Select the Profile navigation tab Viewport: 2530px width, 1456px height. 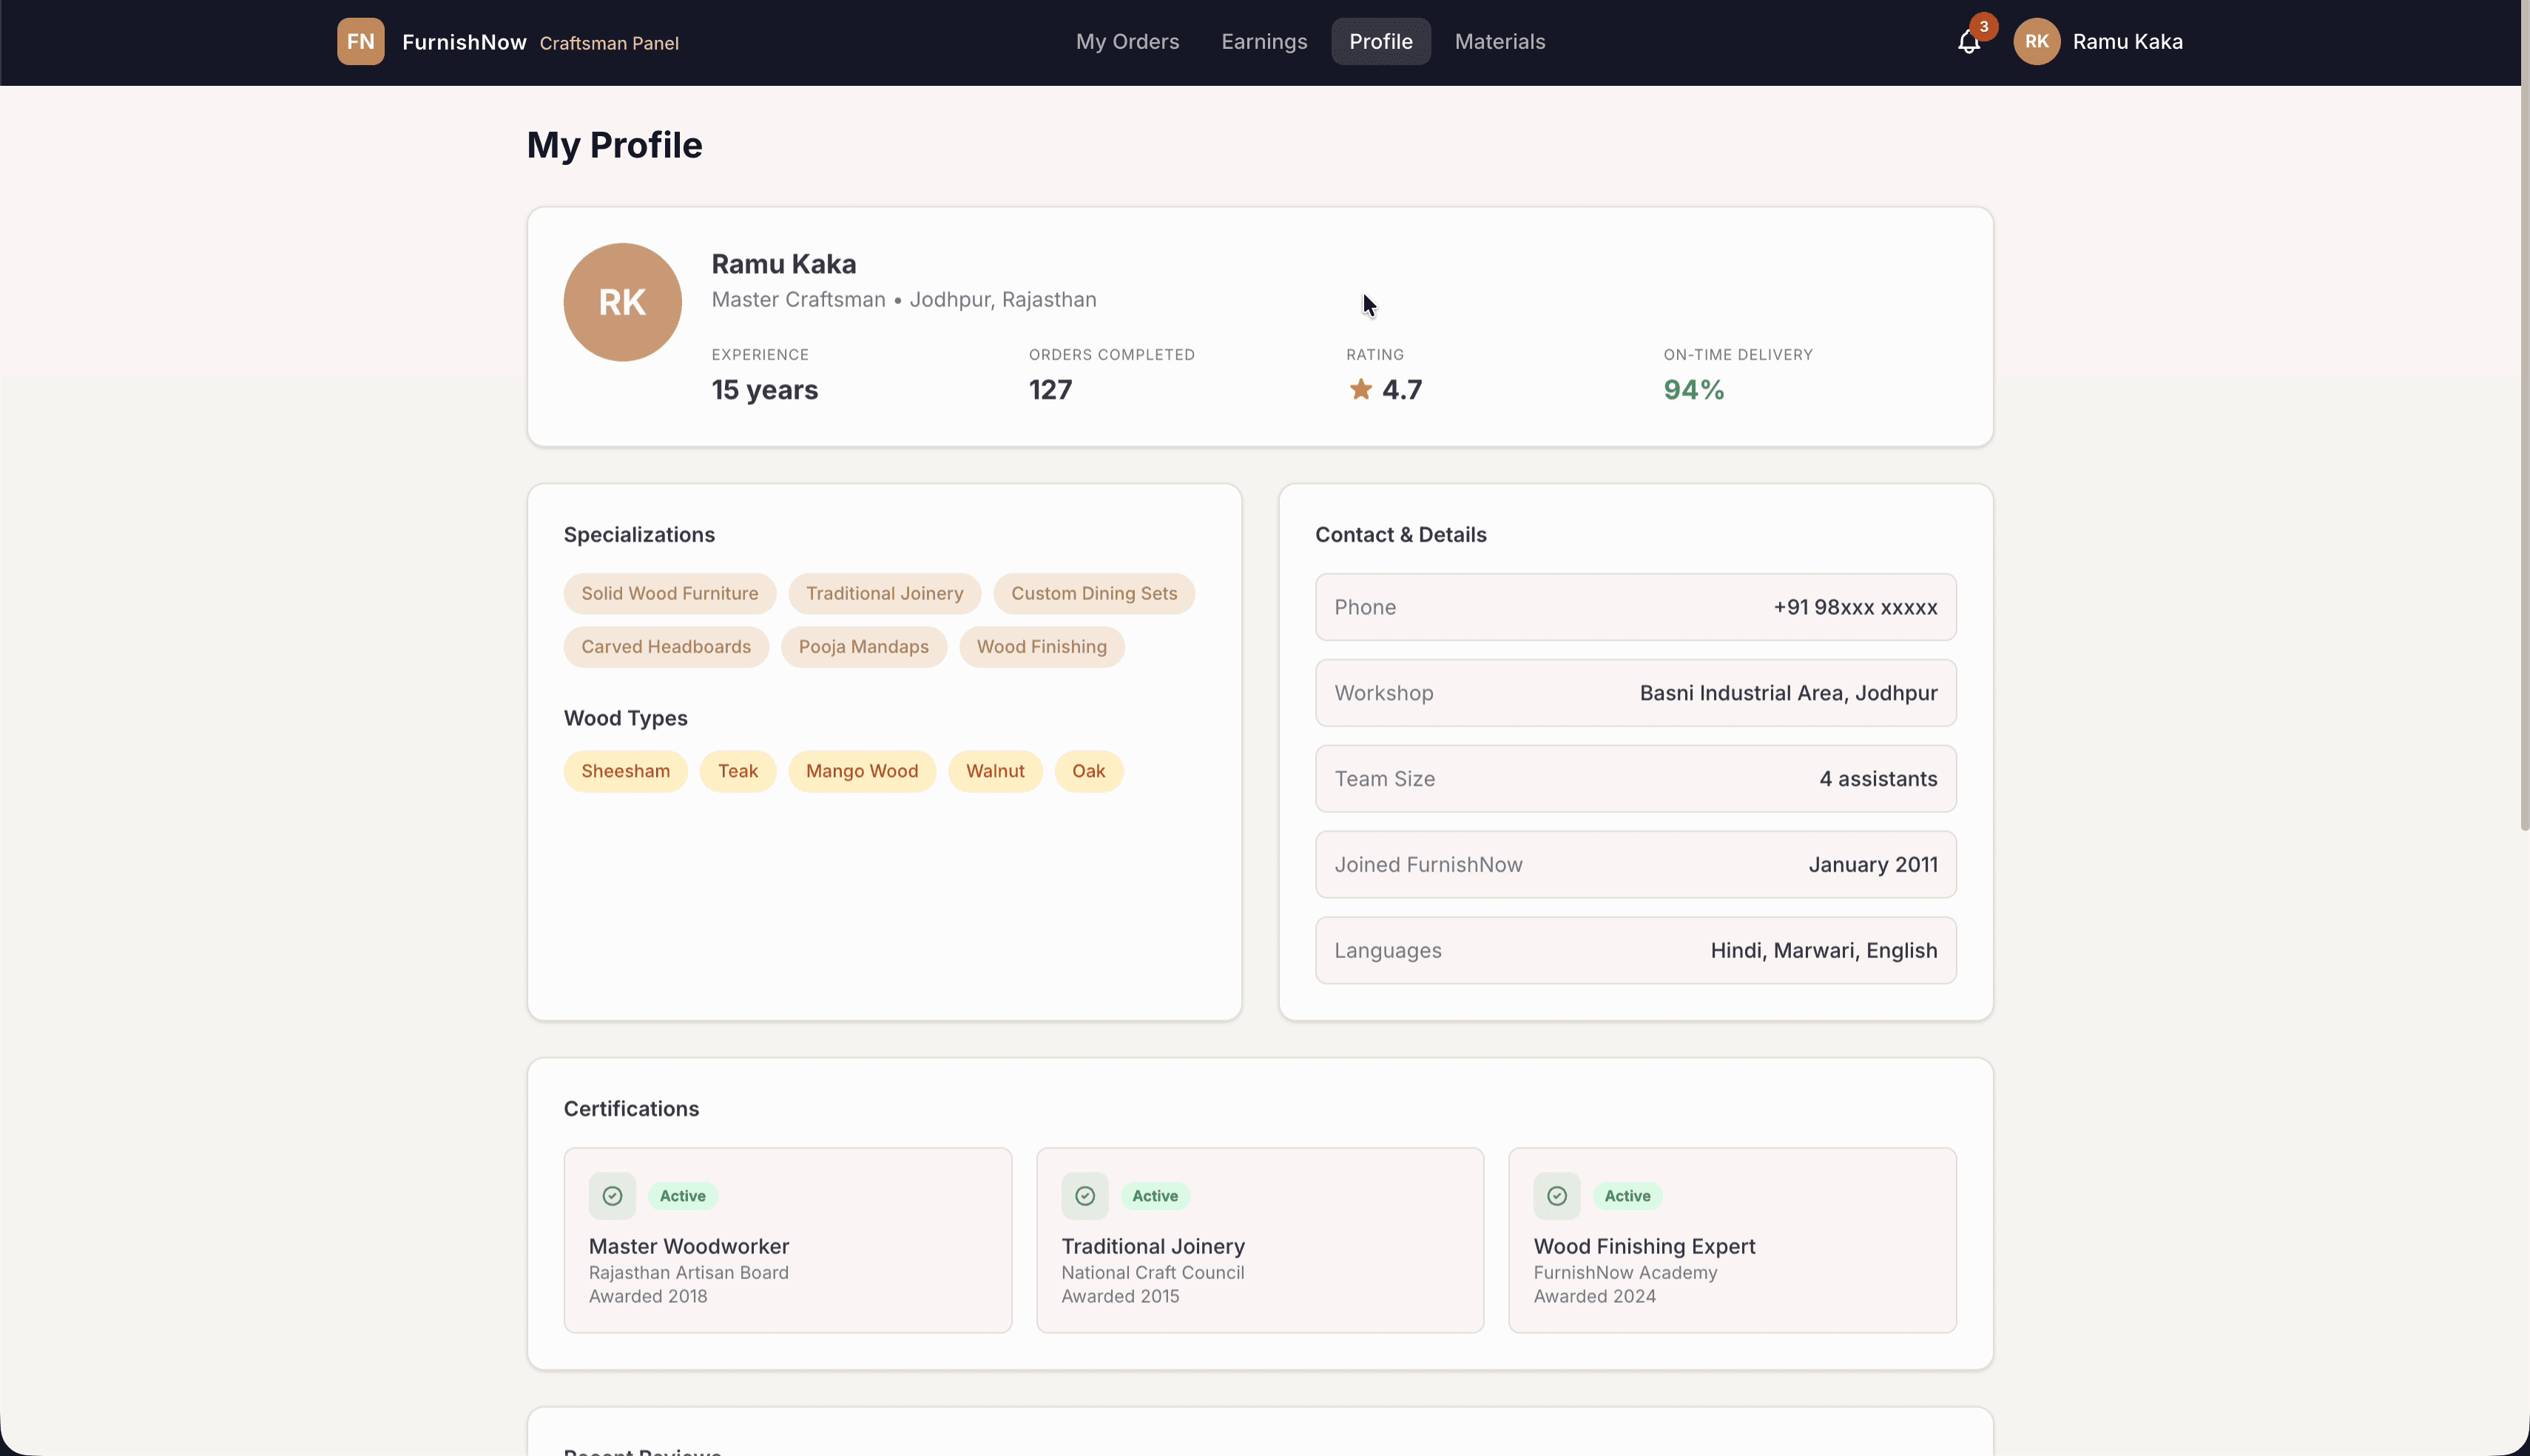point(1380,42)
